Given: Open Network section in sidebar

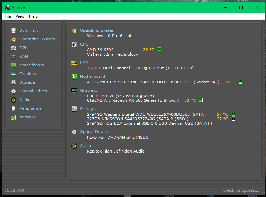Looking at the screenshot, I should click(27, 117).
